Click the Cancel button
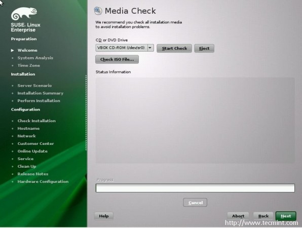This screenshot has width=302, height=228. point(195,203)
